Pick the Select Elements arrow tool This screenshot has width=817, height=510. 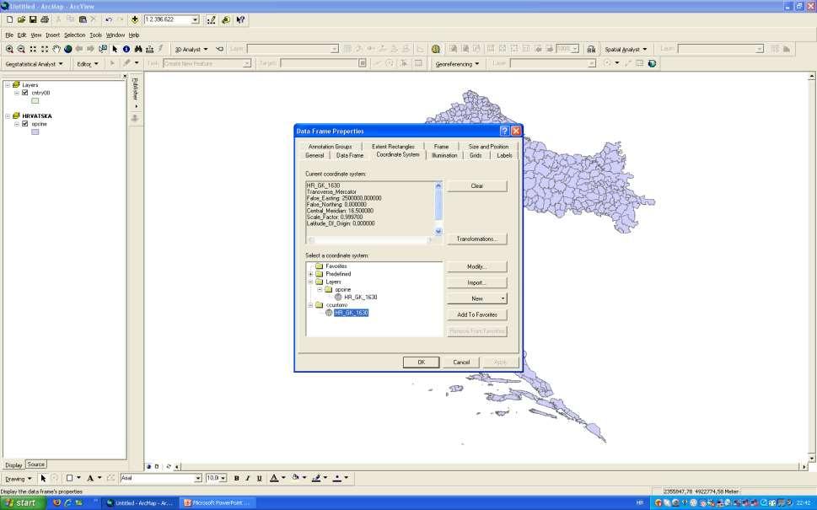(x=115, y=49)
